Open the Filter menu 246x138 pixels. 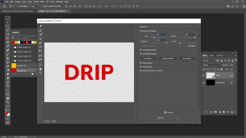(42, 2)
